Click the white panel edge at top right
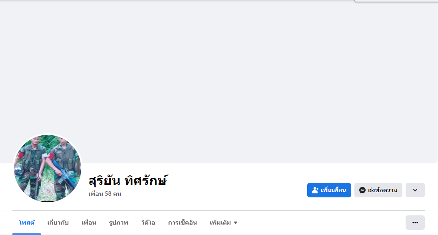This screenshot has width=438, height=235. coord(396,1)
